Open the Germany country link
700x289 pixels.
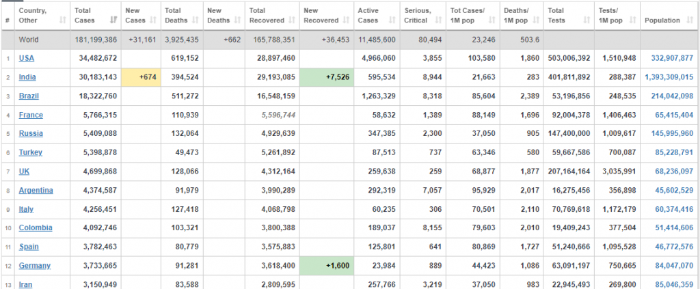click(x=34, y=265)
